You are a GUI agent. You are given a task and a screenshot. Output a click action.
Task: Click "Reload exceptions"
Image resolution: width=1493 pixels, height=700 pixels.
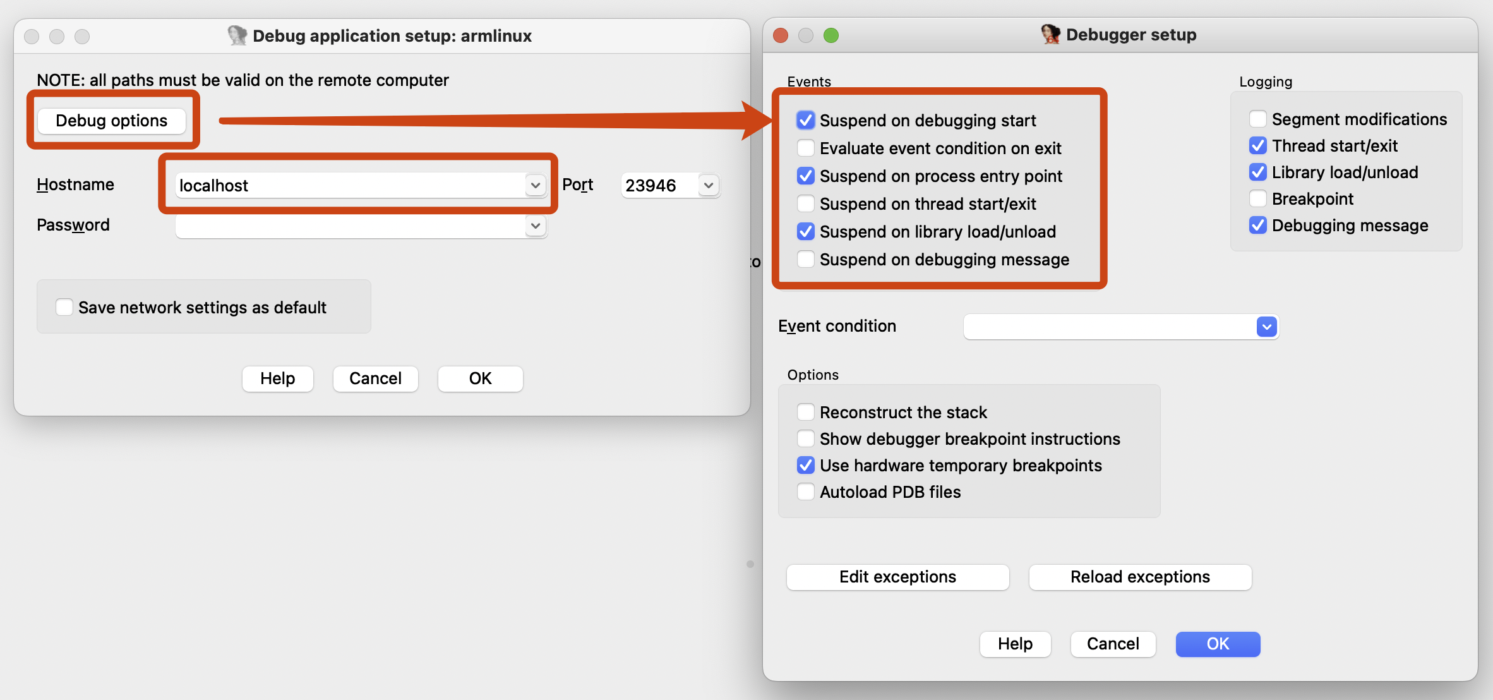tap(1139, 576)
